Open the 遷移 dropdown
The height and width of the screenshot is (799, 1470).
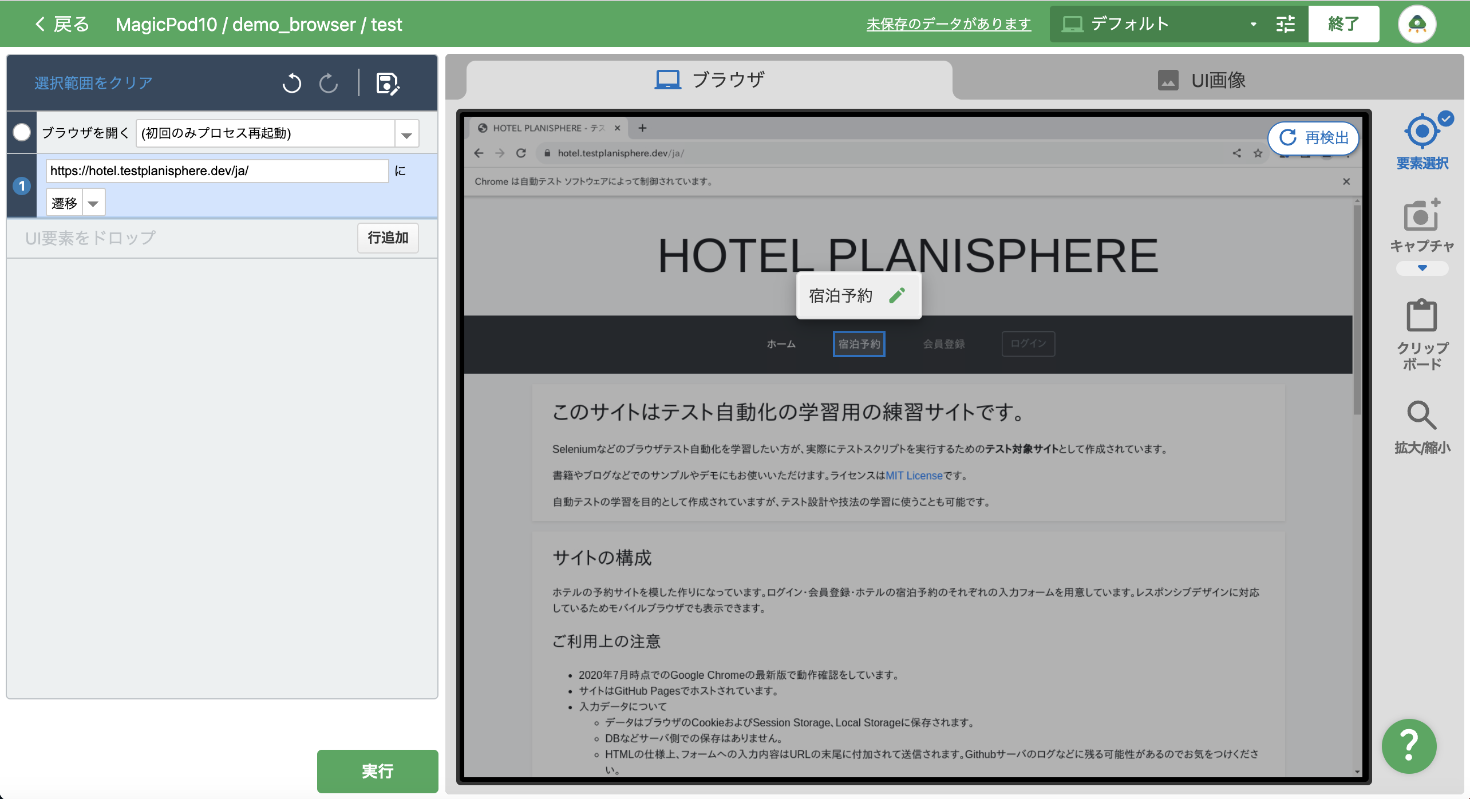[x=93, y=203]
